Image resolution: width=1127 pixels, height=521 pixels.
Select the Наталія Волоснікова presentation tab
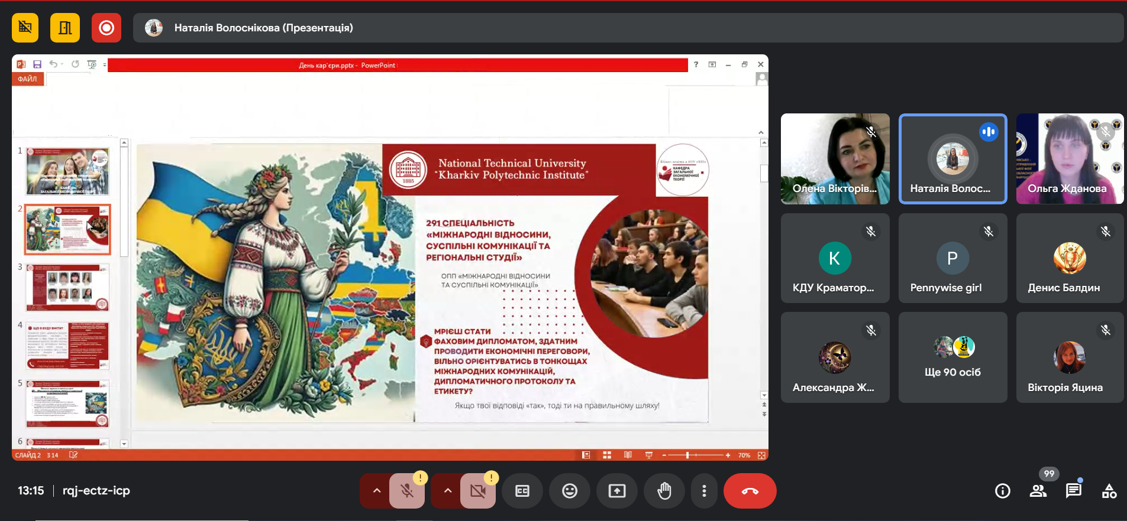[263, 28]
